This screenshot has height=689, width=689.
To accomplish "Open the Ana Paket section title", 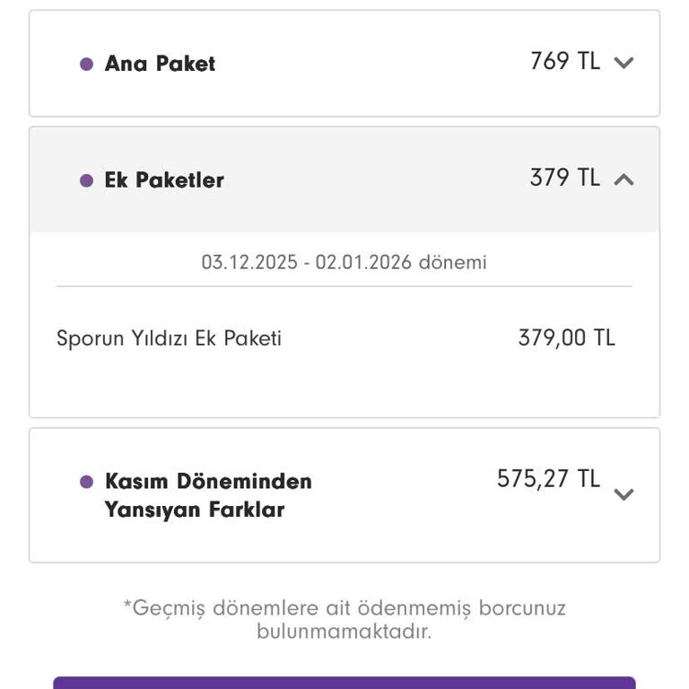I will (x=160, y=64).
